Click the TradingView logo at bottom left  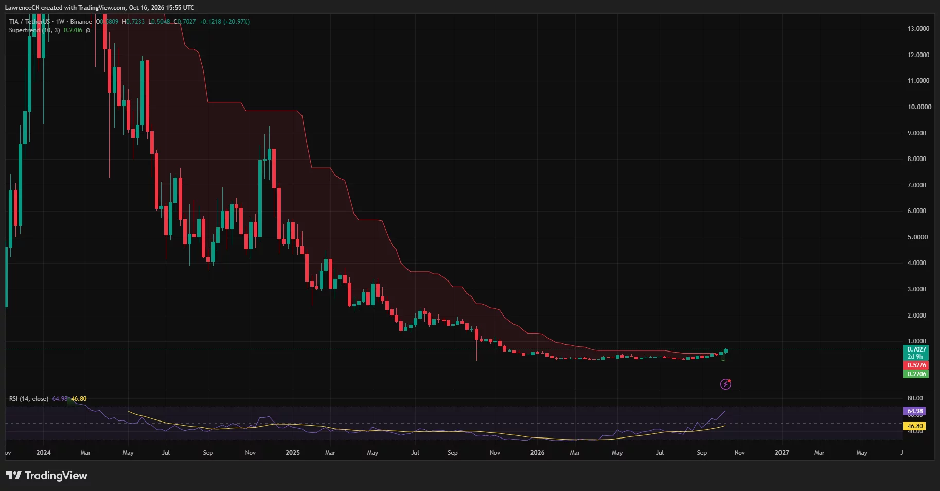pyautogui.click(x=47, y=476)
